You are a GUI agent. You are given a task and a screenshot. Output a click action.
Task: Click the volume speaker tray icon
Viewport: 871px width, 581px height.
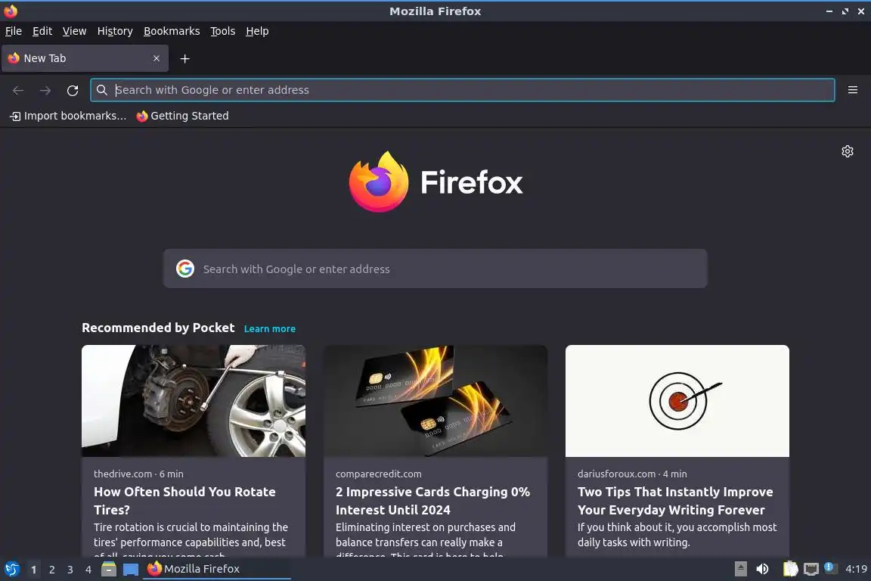763,569
